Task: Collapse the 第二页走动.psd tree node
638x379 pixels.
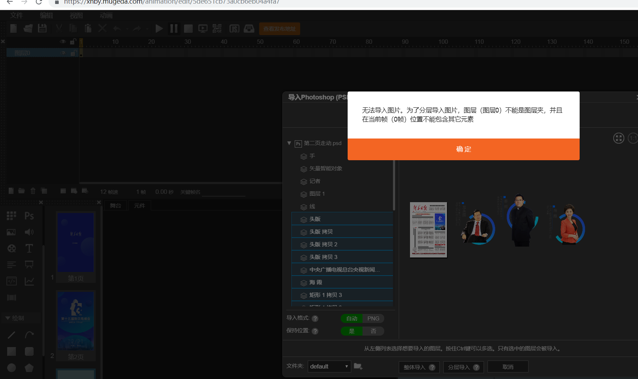Action: 289,143
